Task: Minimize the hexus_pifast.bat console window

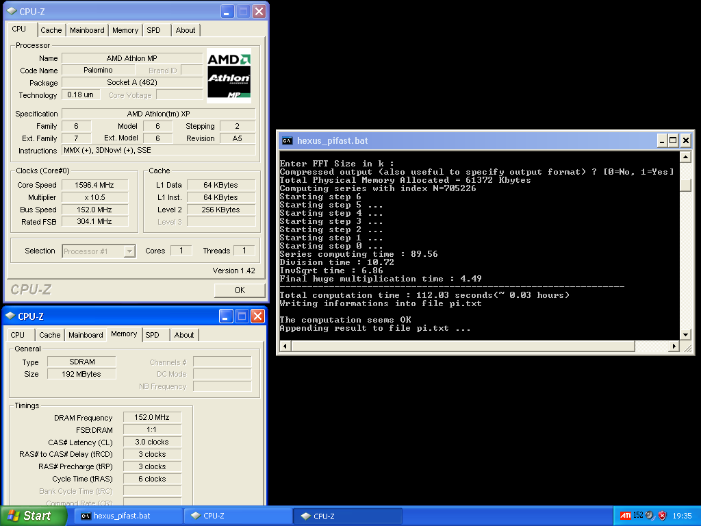Action: click(662, 141)
